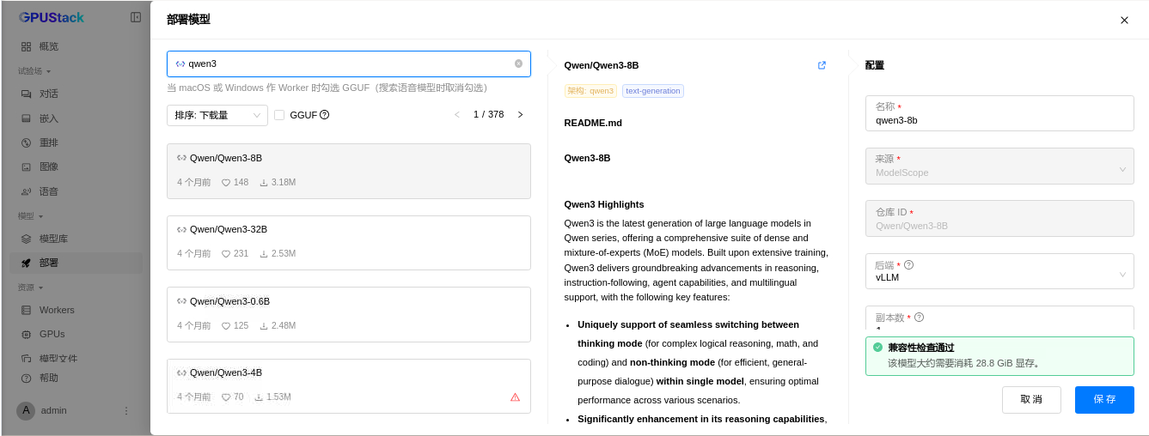Click the 保存 save button

[1104, 400]
